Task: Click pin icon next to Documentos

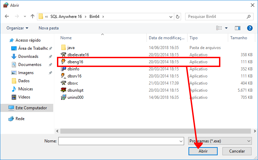Action: (51, 65)
